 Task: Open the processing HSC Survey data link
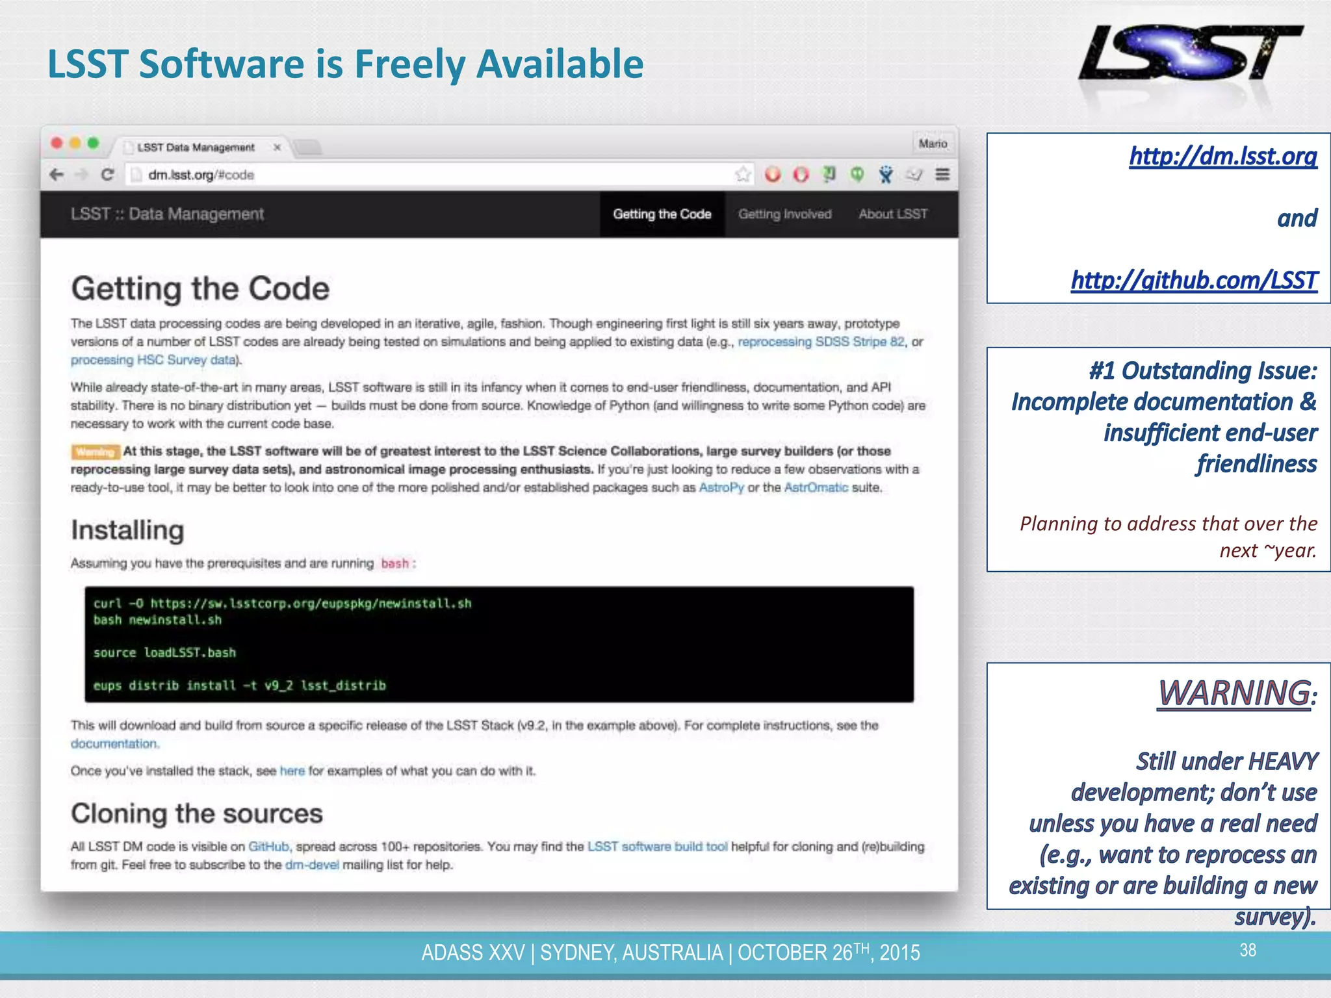pyautogui.click(x=154, y=360)
